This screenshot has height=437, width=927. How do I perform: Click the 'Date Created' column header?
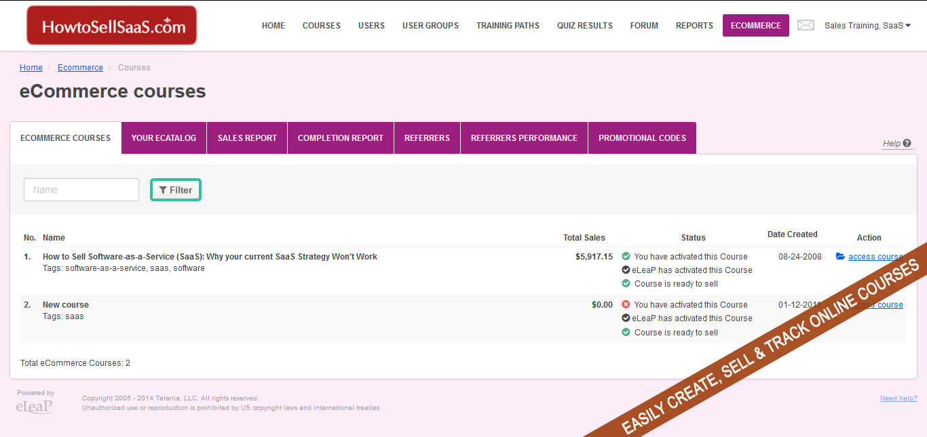pyautogui.click(x=793, y=234)
